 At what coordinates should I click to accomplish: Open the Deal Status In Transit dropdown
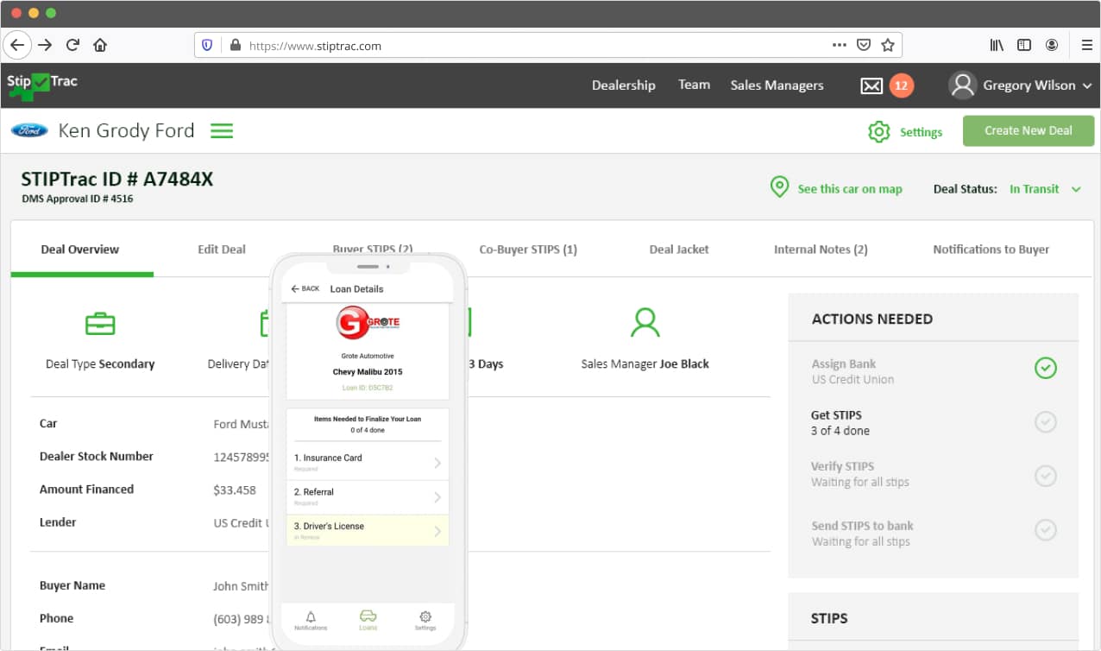[1045, 189]
